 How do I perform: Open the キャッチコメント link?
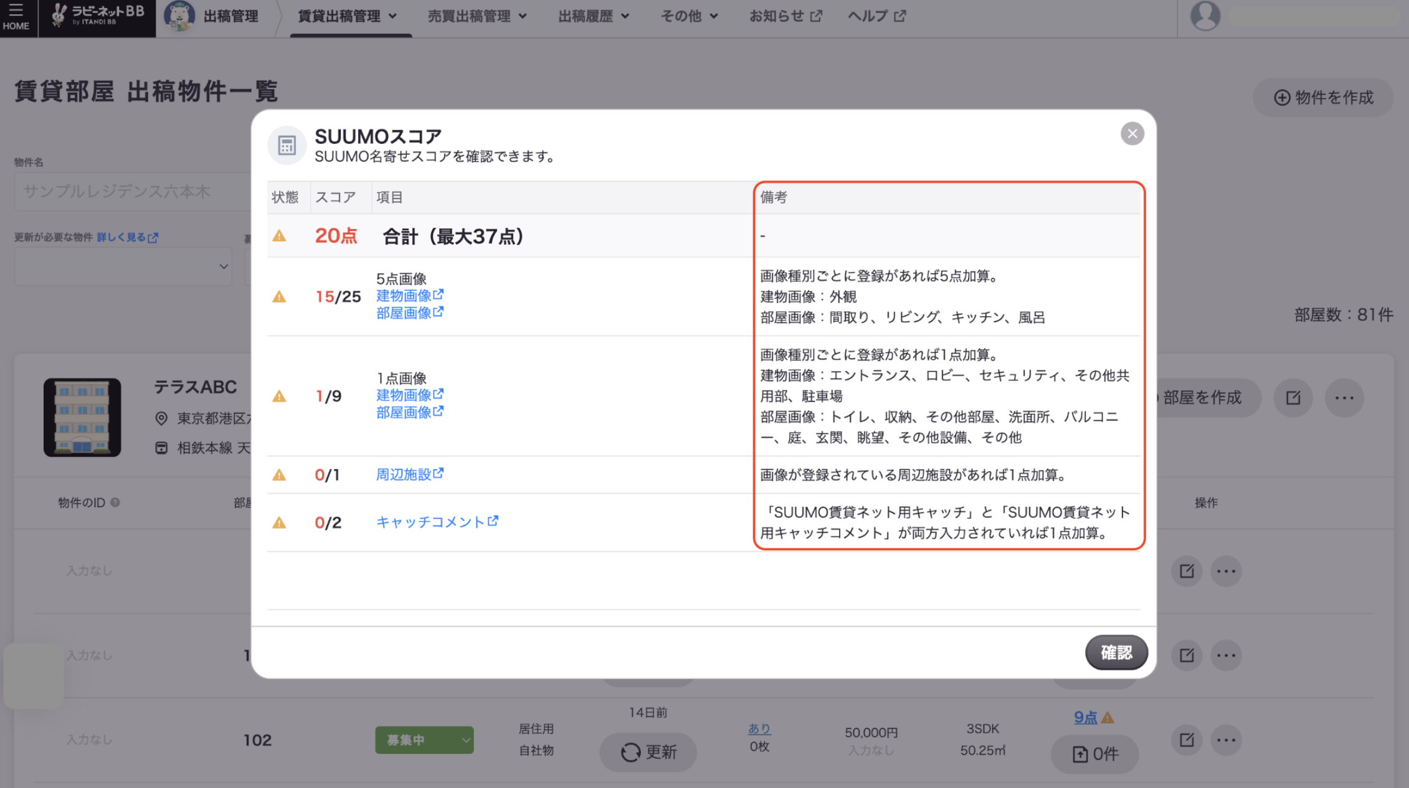pyautogui.click(x=437, y=522)
